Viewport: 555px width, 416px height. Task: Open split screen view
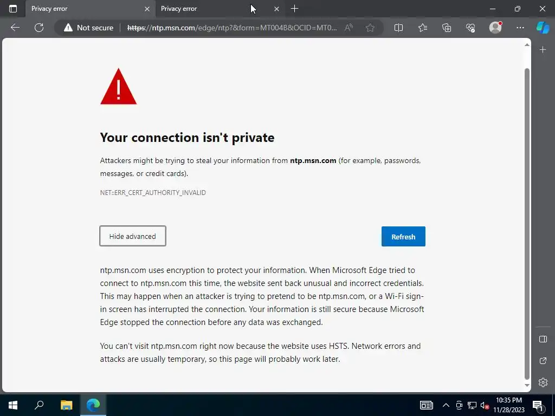[x=398, y=28]
